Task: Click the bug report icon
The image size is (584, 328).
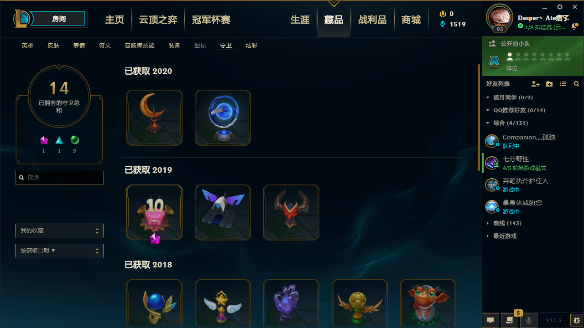Action: [576, 320]
